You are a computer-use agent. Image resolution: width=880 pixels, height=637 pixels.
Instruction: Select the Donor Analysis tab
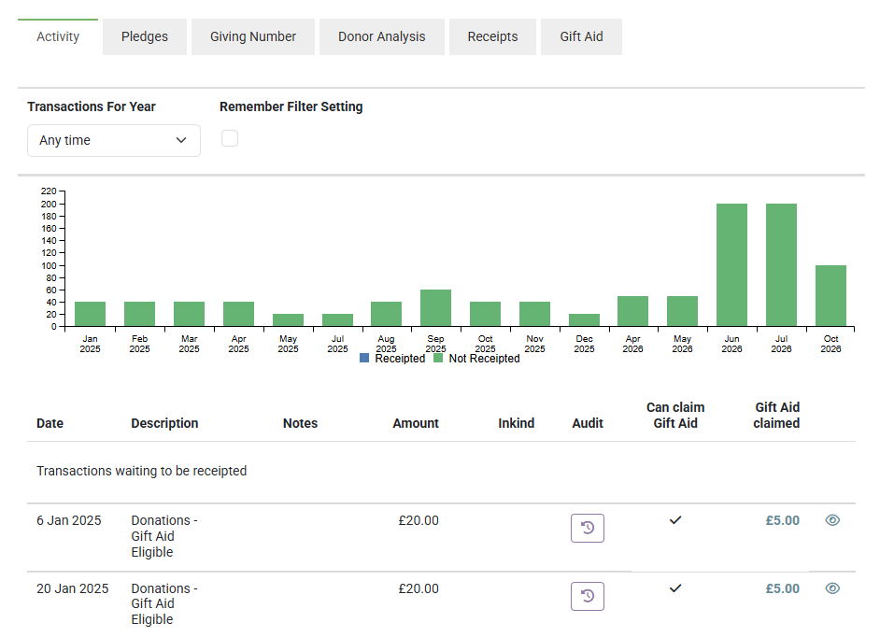pos(382,36)
